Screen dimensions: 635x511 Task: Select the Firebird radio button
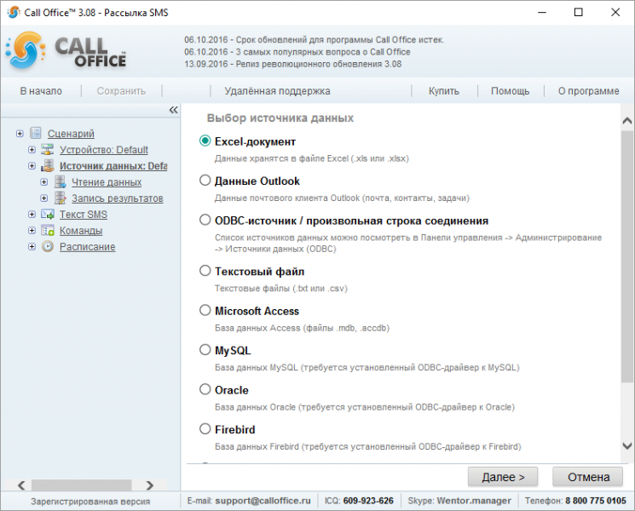pos(205,428)
